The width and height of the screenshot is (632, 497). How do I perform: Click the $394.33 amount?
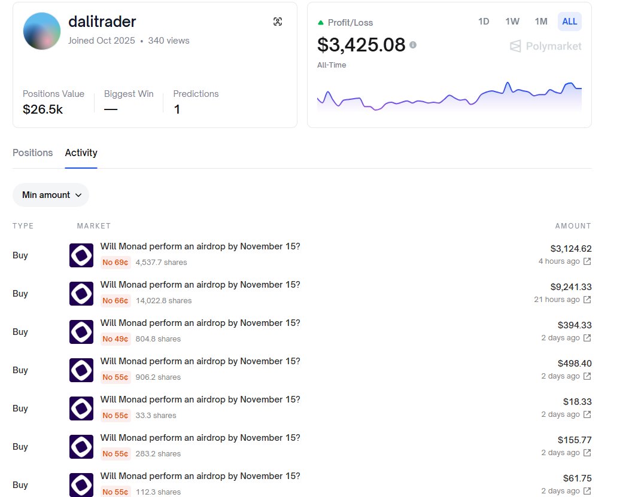pos(575,325)
